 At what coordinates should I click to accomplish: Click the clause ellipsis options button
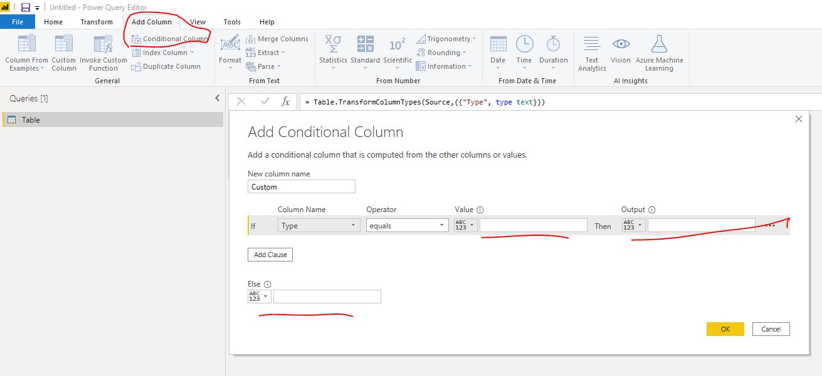tap(771, 226)
